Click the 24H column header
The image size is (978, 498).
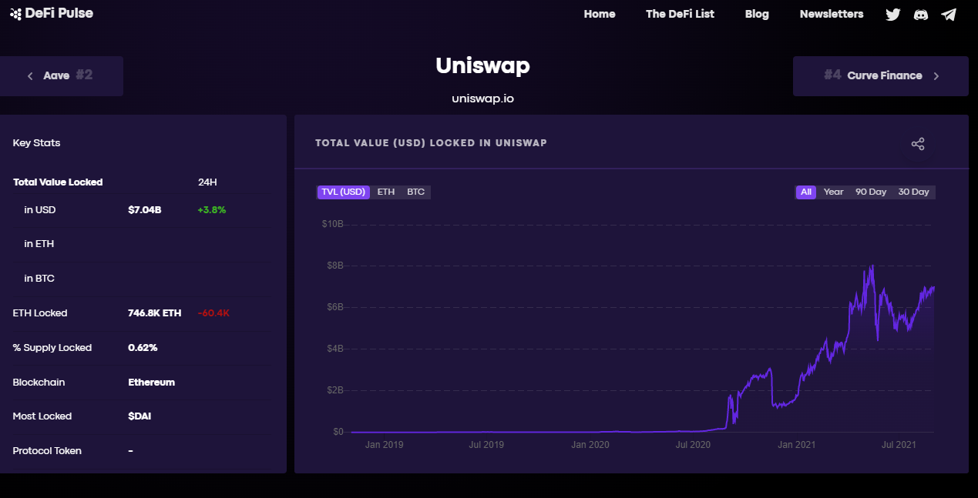tap(207, 182)
